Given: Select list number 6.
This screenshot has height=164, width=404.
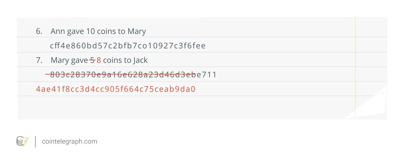Looking at the screenshot, I should (39, 31).
